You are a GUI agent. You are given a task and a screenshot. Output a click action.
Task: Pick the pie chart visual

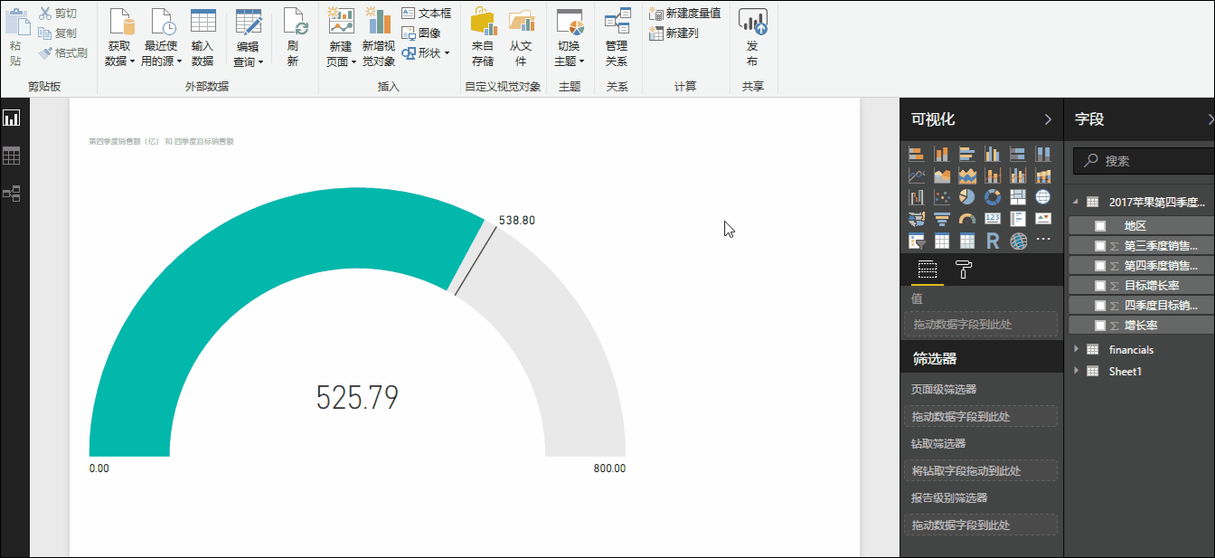coord(967,197)
